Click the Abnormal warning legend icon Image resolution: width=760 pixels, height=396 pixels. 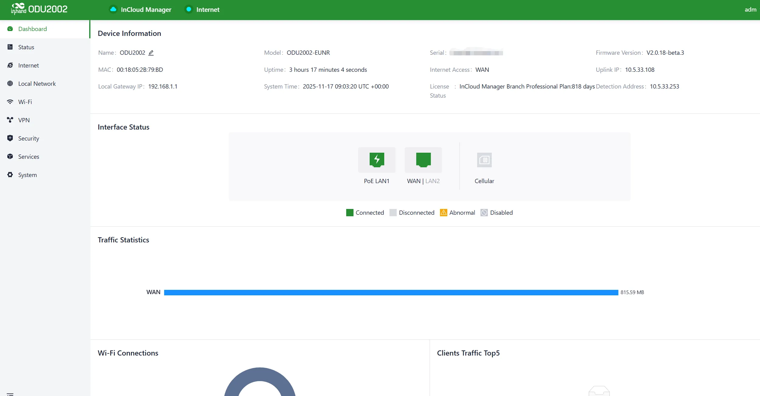444,213
